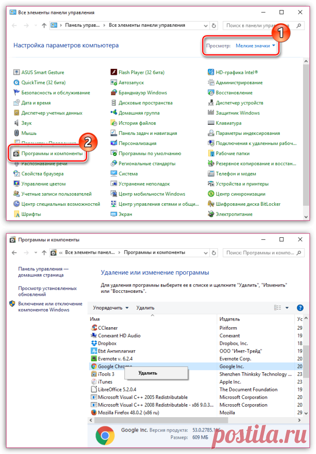316x454 pixels.
Task: Open Домашняя группа icon
Action: (x=113, y=113)
